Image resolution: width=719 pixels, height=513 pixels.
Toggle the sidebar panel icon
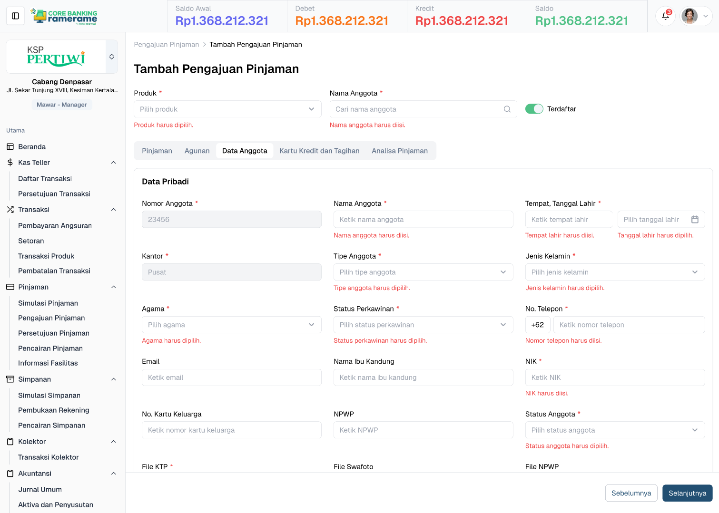click(15, 16)
